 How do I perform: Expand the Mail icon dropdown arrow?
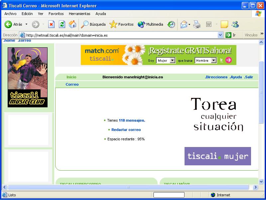tap(189, 24)
